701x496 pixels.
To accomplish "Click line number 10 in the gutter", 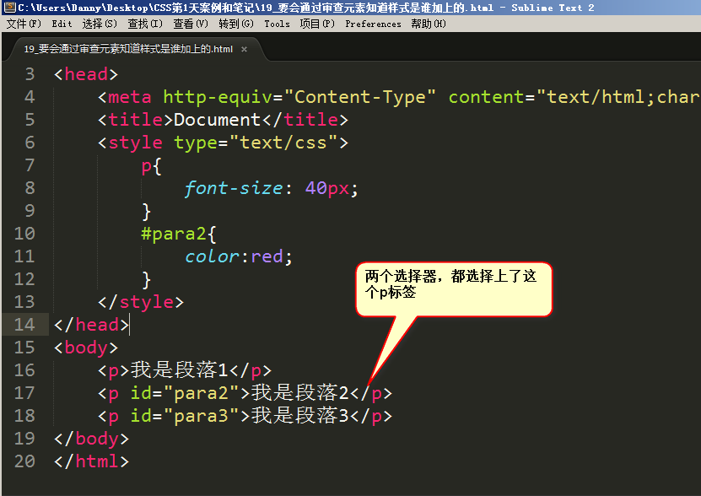I will coord(24,234).
